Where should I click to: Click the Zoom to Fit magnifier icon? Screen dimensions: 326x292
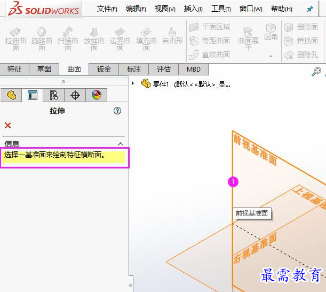tap(316, 72)
